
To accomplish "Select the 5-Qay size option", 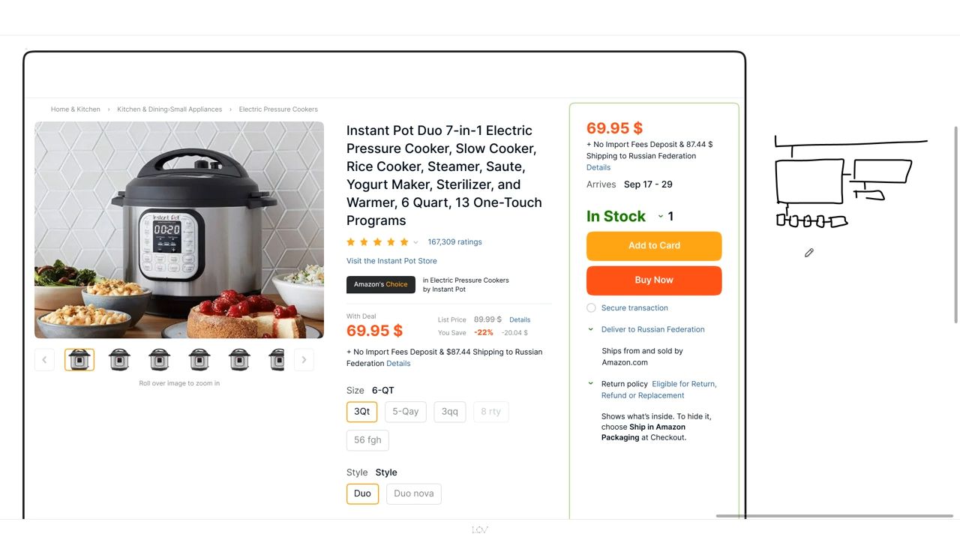I will 406,412.
